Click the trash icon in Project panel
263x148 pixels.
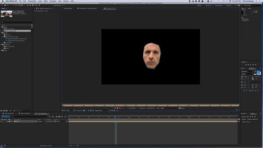pos(14,111)
